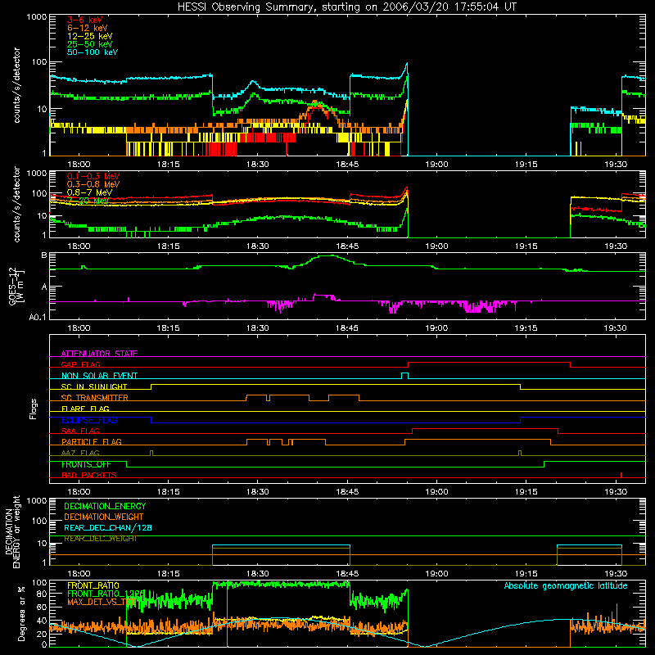The image size is (655, 655).
Task: Click the BAD_PACKETS flag label
Action: click(89, 475)
